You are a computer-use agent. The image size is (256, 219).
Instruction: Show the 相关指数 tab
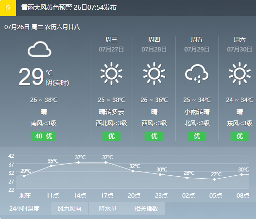(x=146, y=208)
